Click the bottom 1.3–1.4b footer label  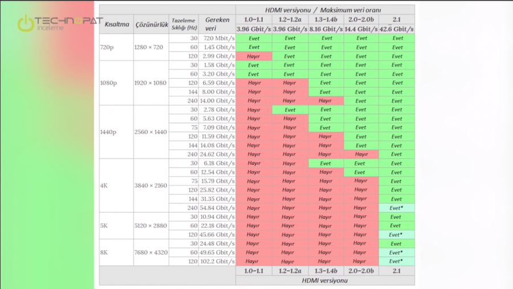pyautogui.click(x=326, y=271)
